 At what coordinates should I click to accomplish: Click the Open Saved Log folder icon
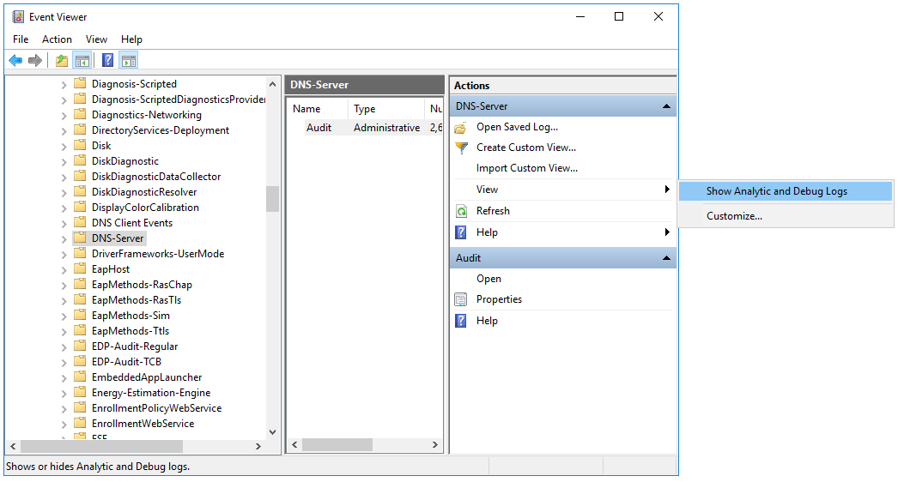(x=461, y=127)
